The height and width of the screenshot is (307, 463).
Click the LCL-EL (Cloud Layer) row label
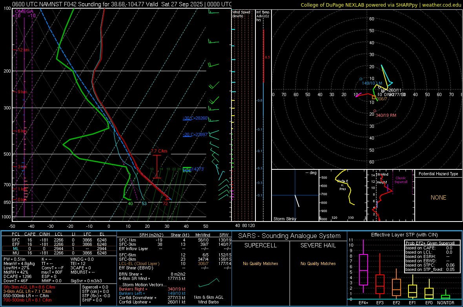click(139, 263)
